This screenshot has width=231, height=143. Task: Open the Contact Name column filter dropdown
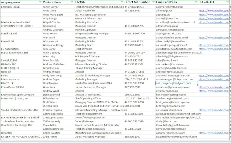click(72, 2)
